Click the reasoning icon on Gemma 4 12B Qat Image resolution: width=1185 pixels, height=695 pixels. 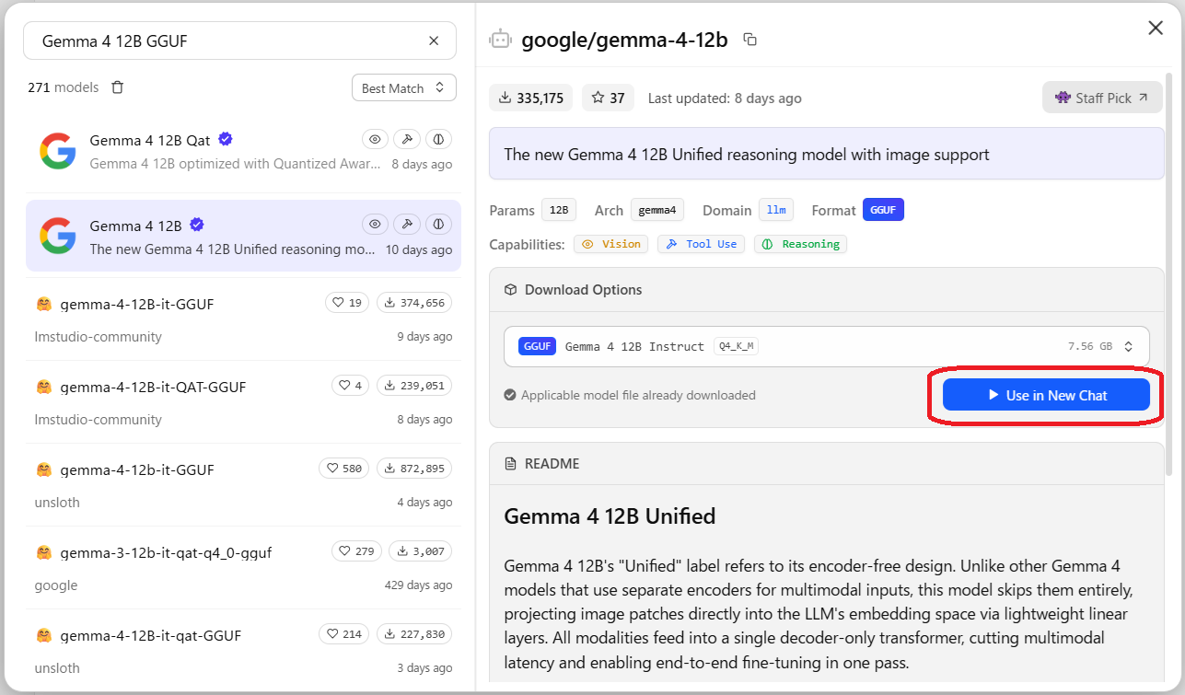(438, 139)
